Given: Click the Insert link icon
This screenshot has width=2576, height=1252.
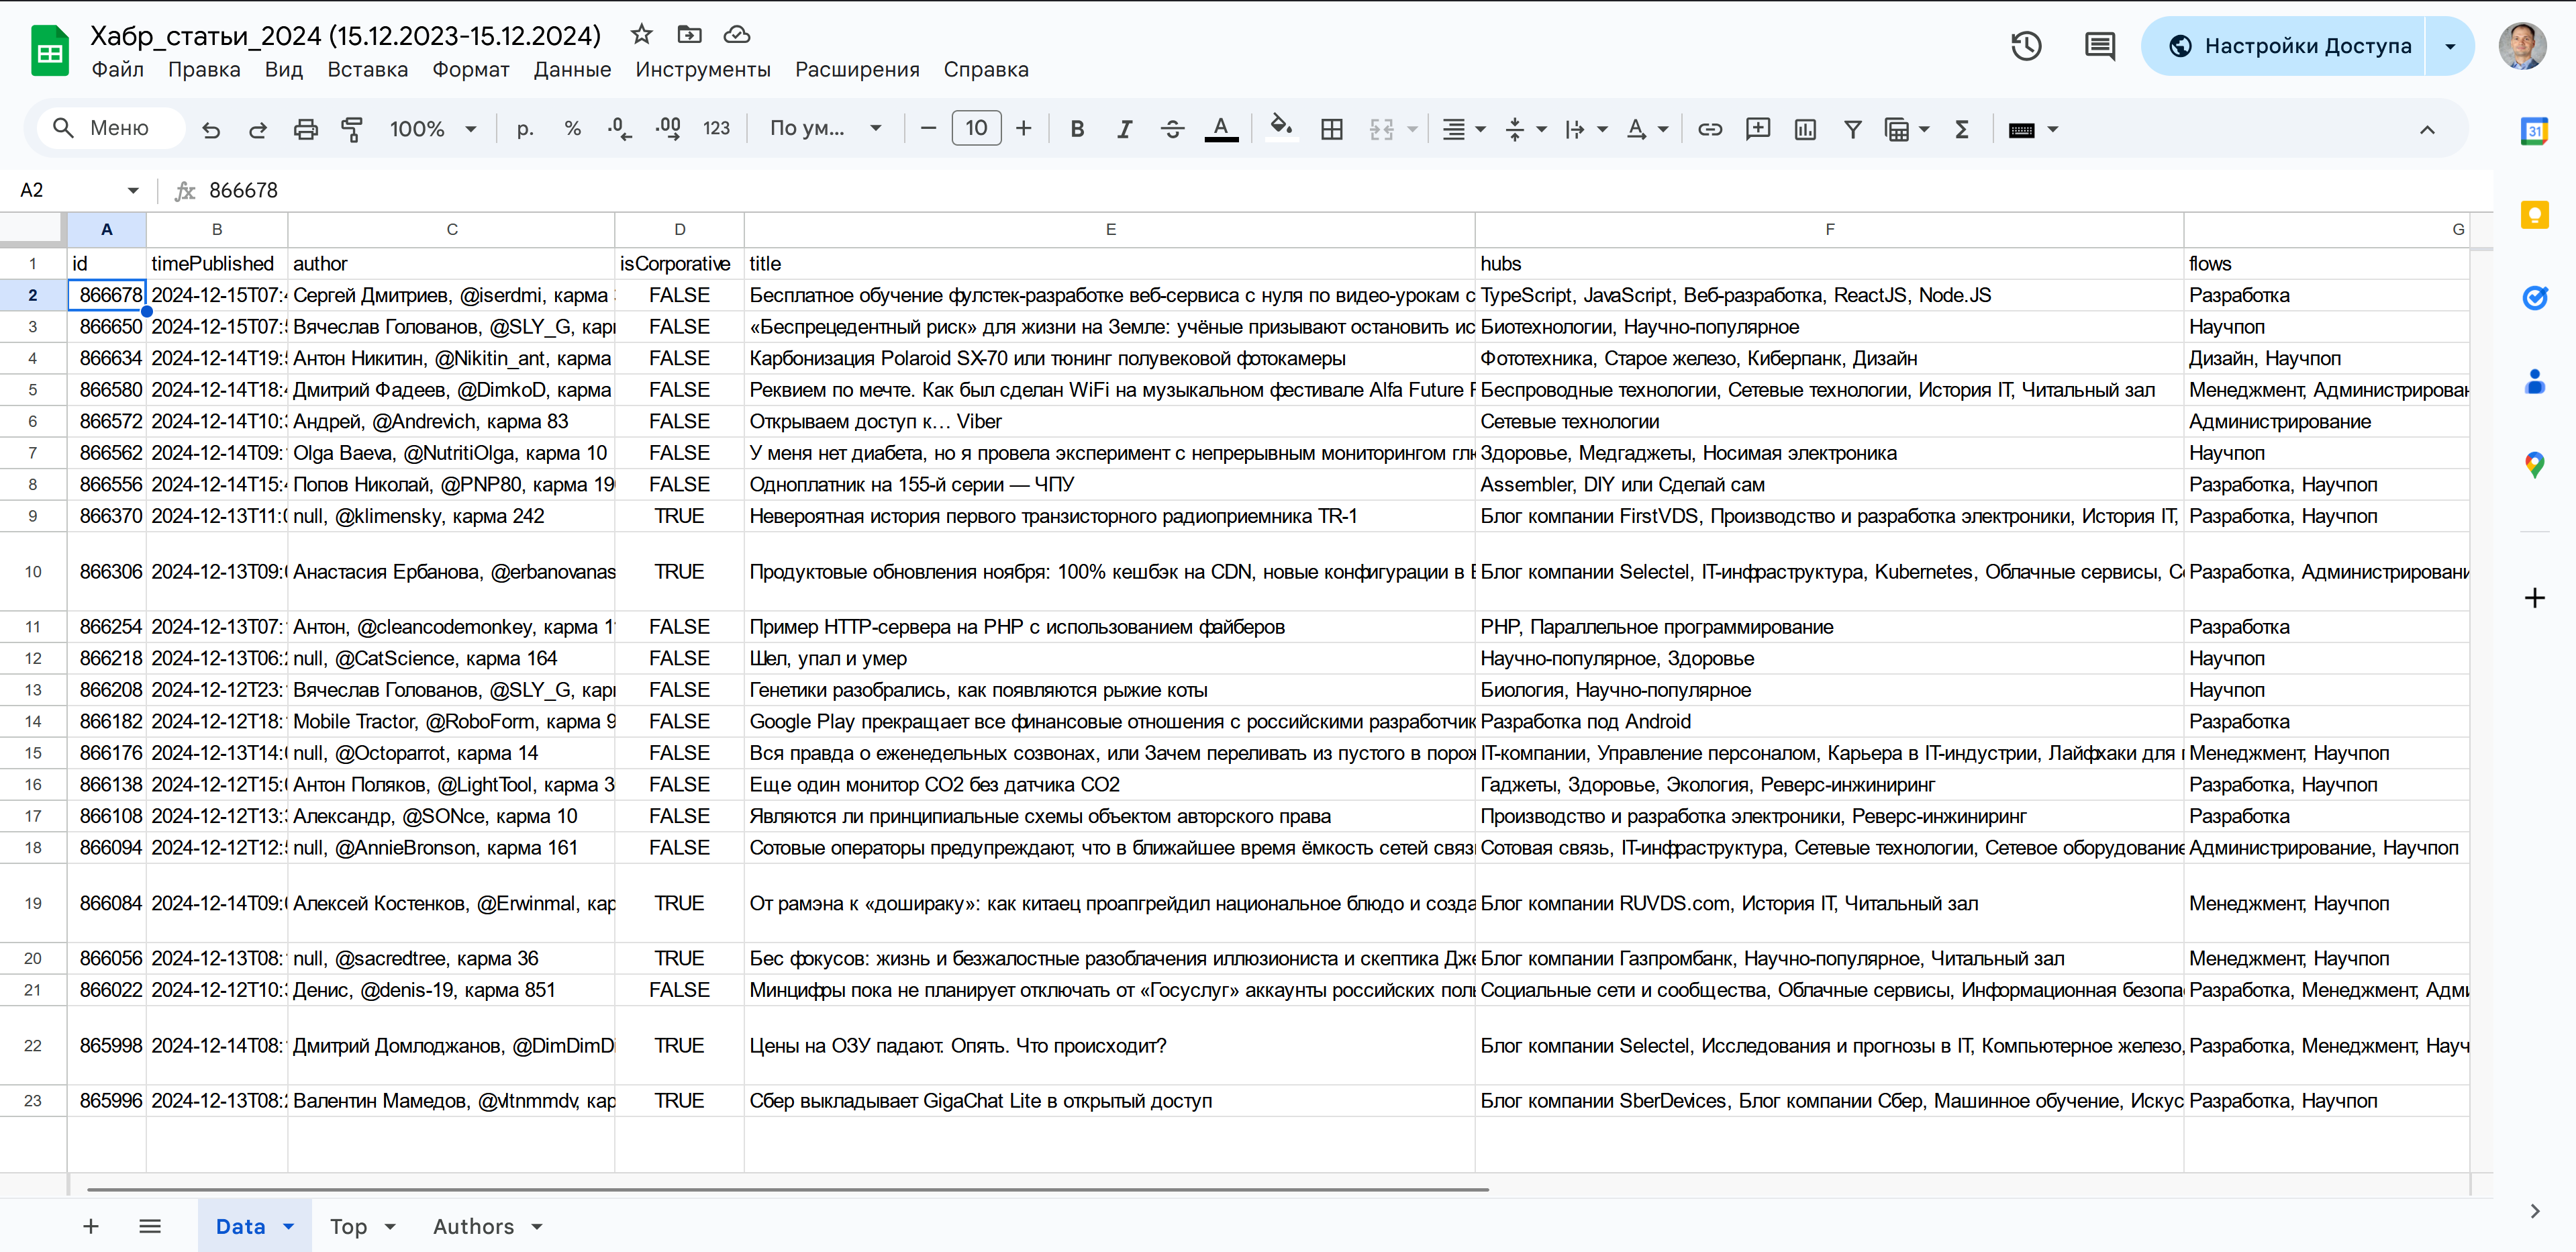Looking at the screenshot, I should pos(1709,129).
